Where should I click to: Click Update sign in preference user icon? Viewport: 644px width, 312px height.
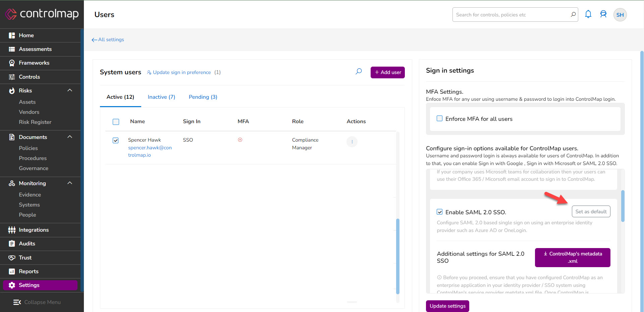pyautogui.click(x=149, y=72)
